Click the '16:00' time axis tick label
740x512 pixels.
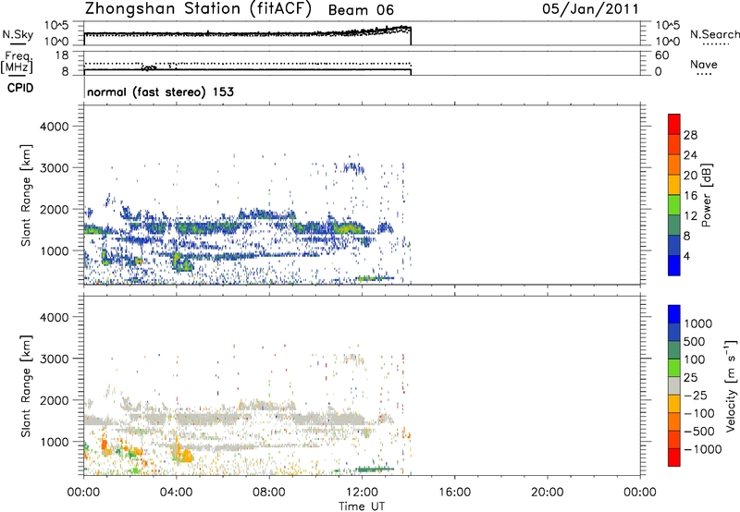454,493
